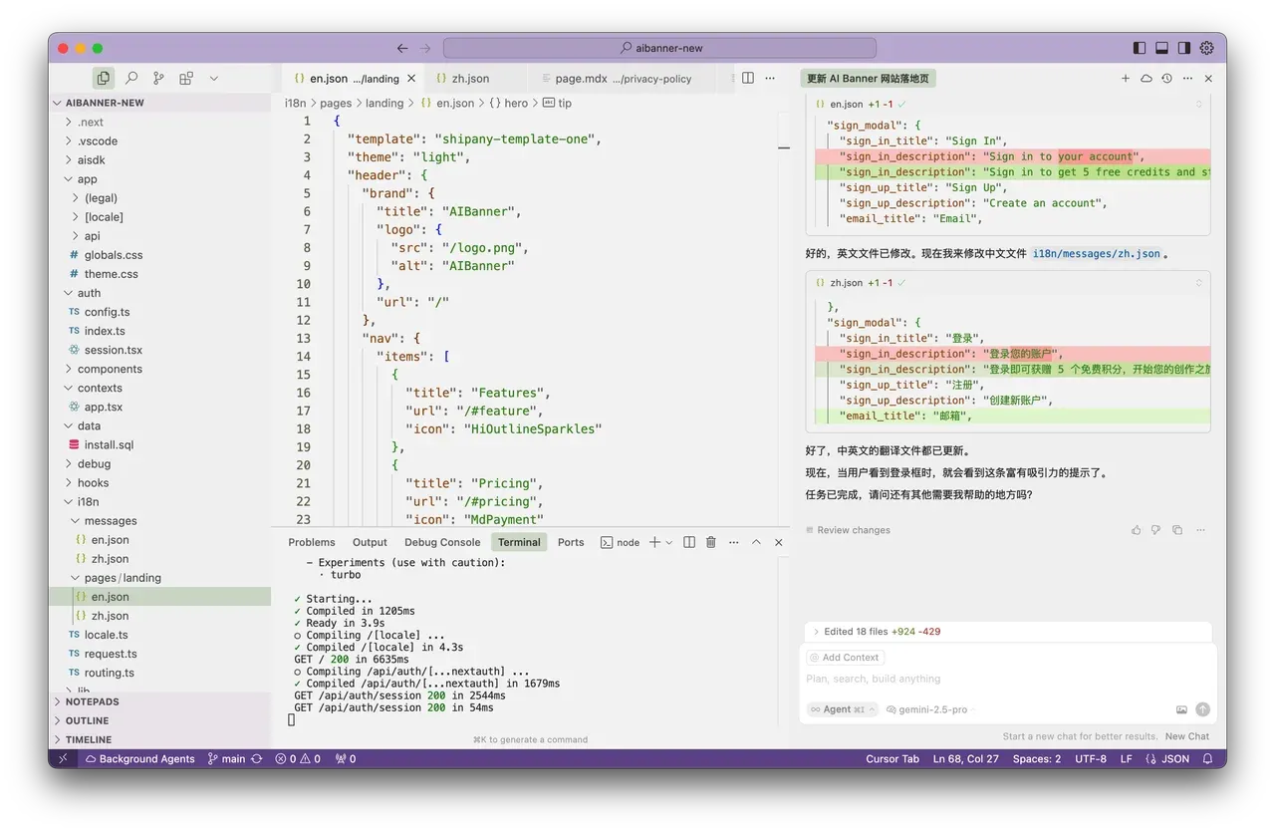Toggle the primary sidebar layout button
Screen dimensions: 1275x832
[1140, 48]
